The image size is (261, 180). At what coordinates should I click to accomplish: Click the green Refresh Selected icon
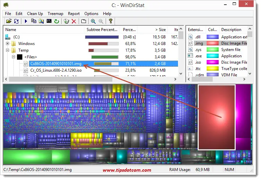[57, 21]
